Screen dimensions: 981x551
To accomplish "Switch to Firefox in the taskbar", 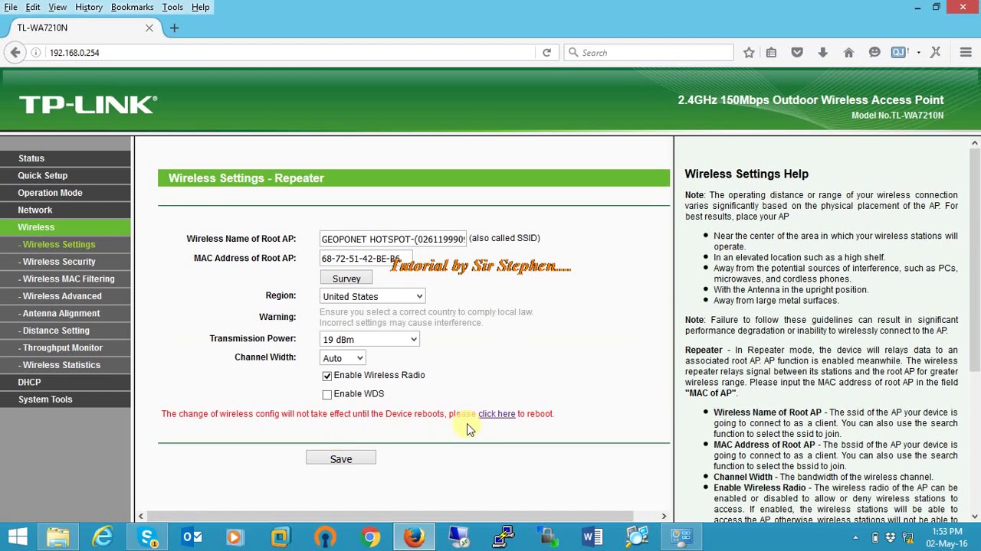I will tap(415, 536).
